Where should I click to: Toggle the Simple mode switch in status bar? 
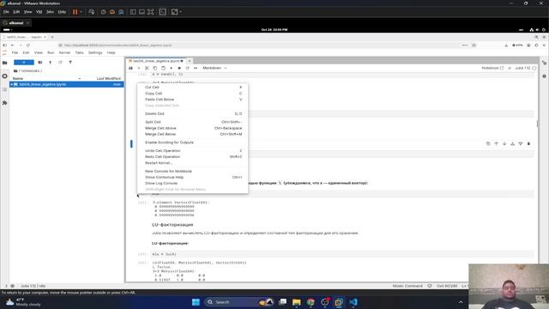click(x=6, y=286)
